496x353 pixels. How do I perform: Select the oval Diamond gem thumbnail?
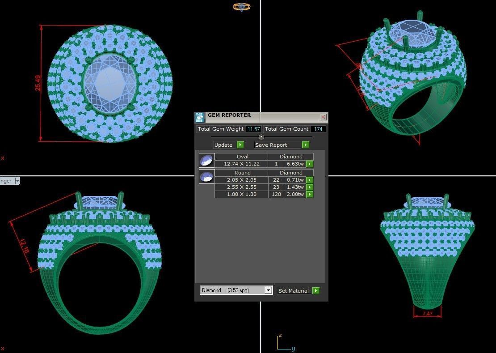[206, 160]
